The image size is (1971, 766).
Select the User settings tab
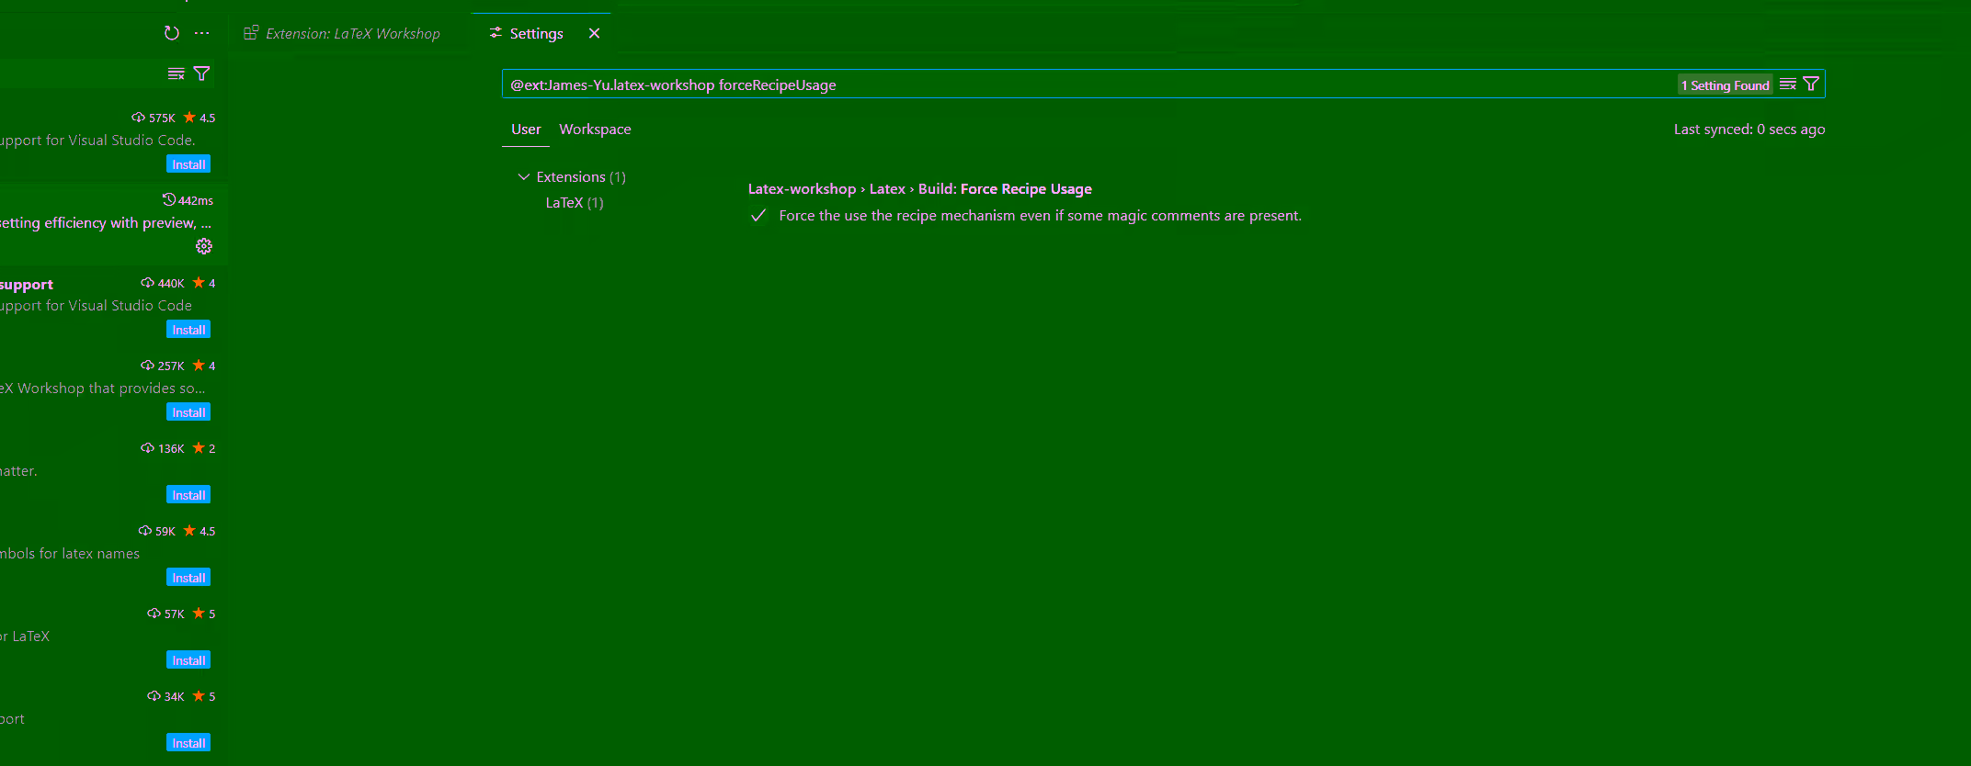coord(526,130)
